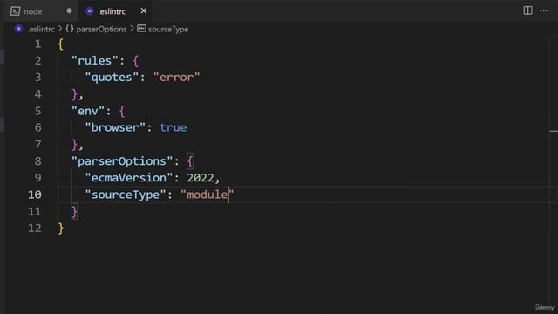558x314 pixels.
Task: Click the ESLint icon on .eslintrc tab
Action: (90, 11)
